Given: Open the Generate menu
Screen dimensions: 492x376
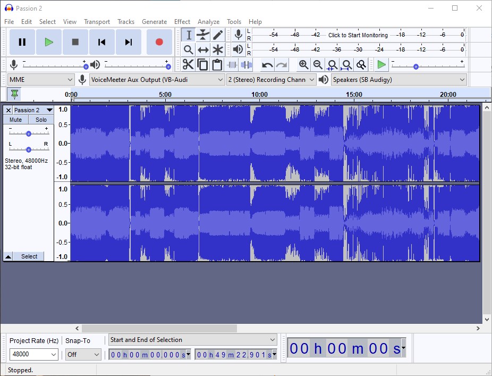Looking at the screenshot, I should (x=155, y=22).
